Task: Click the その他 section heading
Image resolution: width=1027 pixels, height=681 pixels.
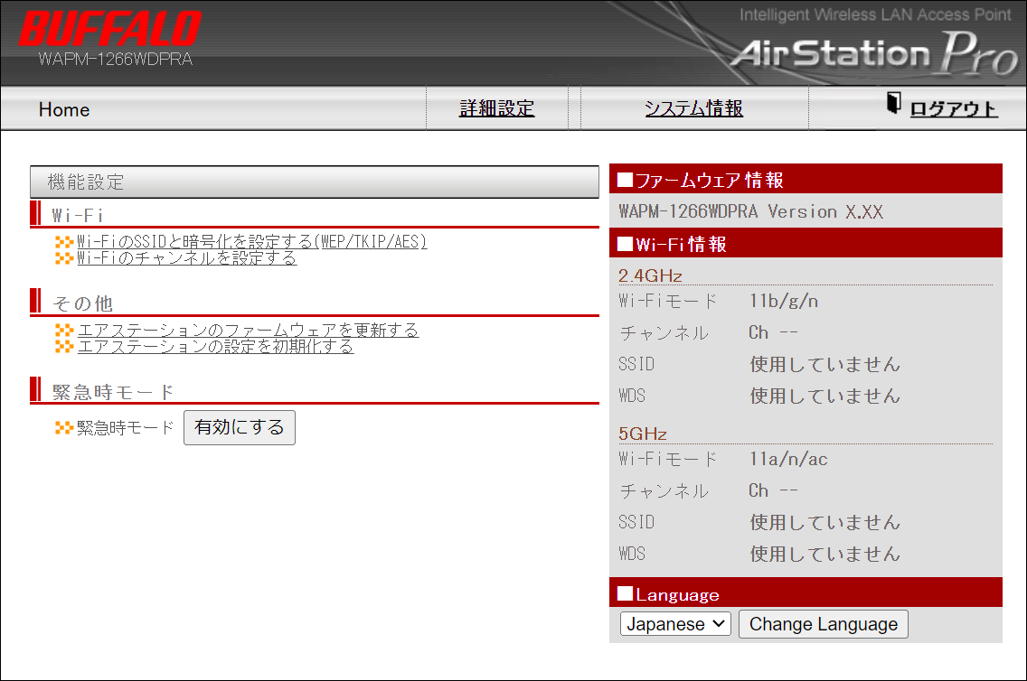Action: [x=82, y=303]
